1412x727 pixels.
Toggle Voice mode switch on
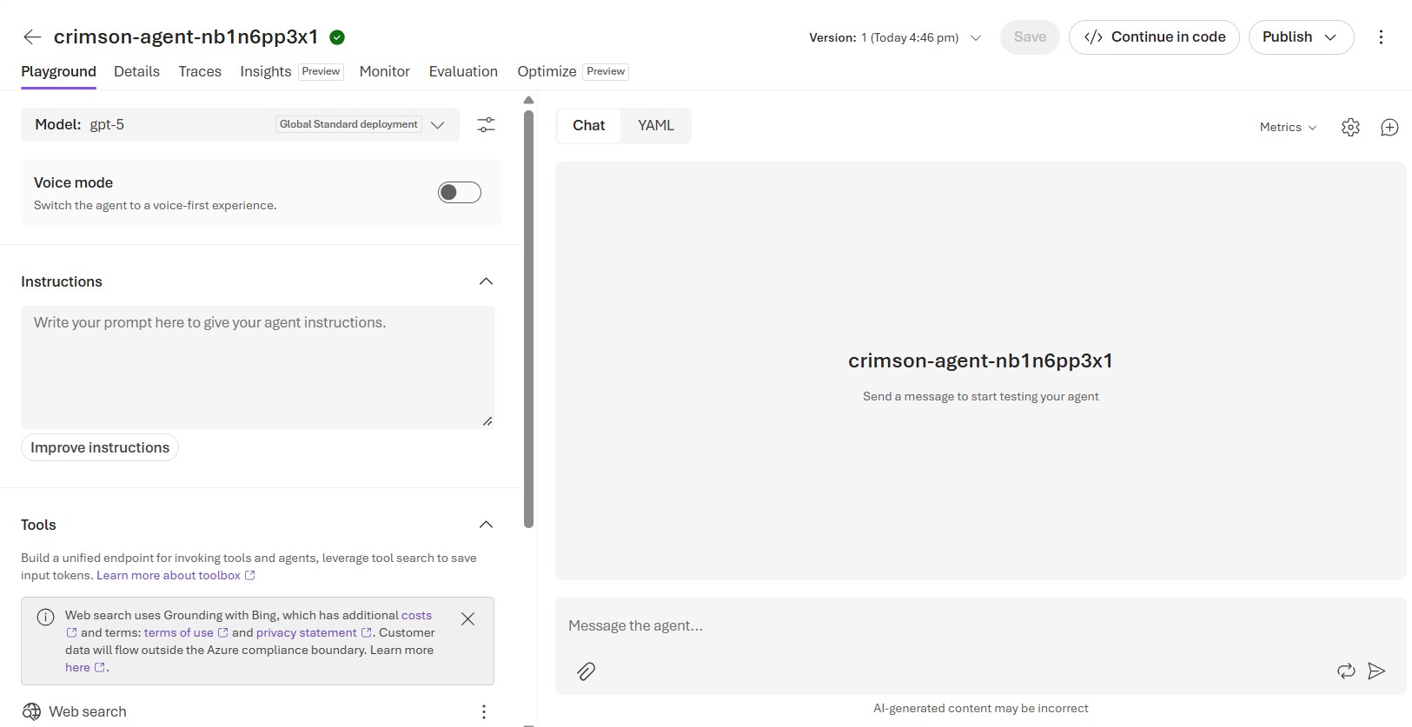click(460, 192)
